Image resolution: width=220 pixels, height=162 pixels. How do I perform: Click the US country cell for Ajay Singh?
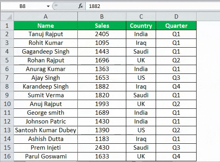[x=141, y=78]
